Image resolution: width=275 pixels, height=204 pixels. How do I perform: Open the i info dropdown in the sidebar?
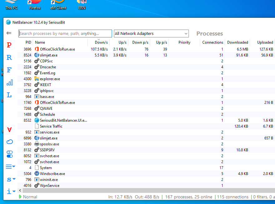point(11,192)
